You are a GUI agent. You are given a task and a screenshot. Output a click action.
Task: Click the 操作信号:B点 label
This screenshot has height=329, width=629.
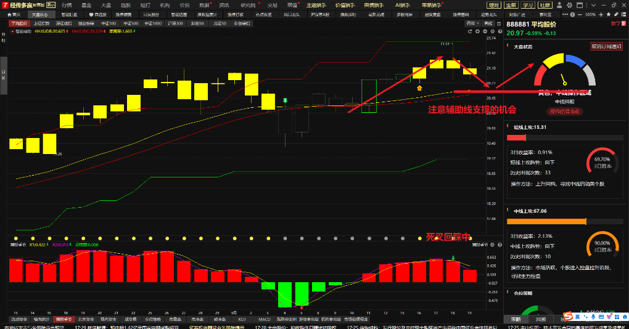coord(564,112)
